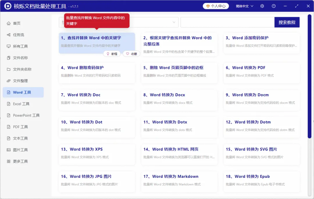Click the 教程 button on card 1

(x=112, y=54)
